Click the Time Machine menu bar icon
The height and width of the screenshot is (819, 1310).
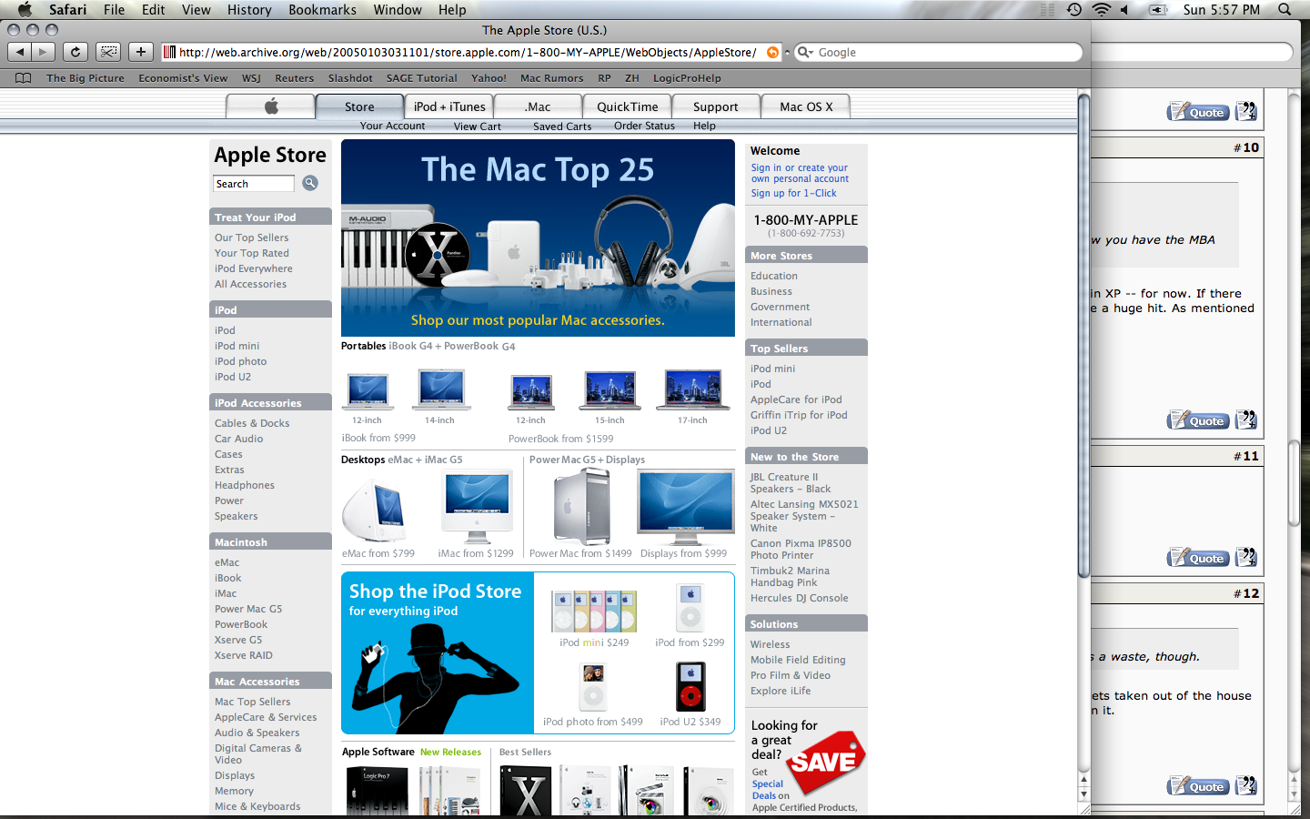click(1074, 10)
